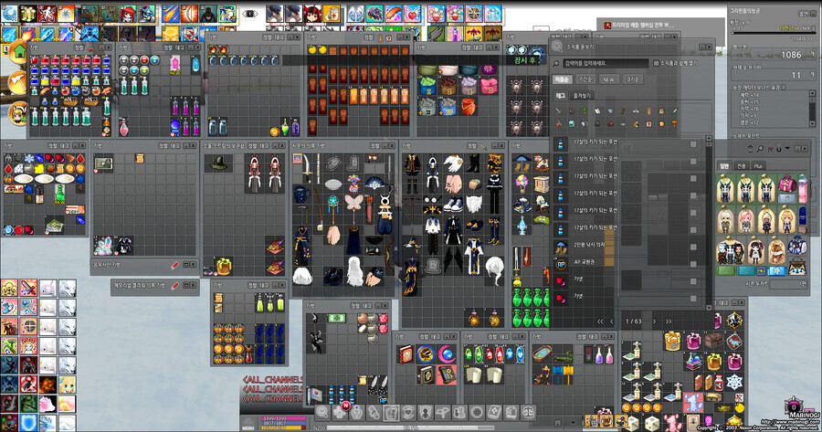
Task: Click the AP 교환권 item icon
Action: pos(561,263)
